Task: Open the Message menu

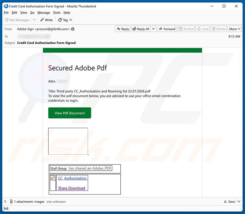Action: (44, 13)
